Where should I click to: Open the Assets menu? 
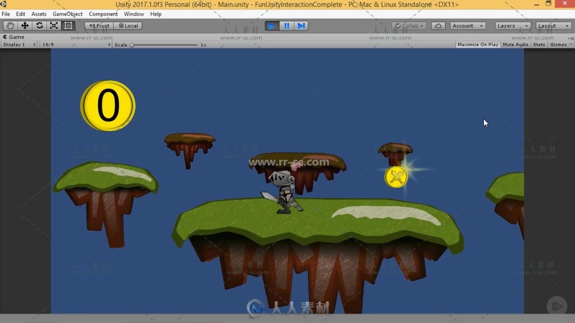39,14
